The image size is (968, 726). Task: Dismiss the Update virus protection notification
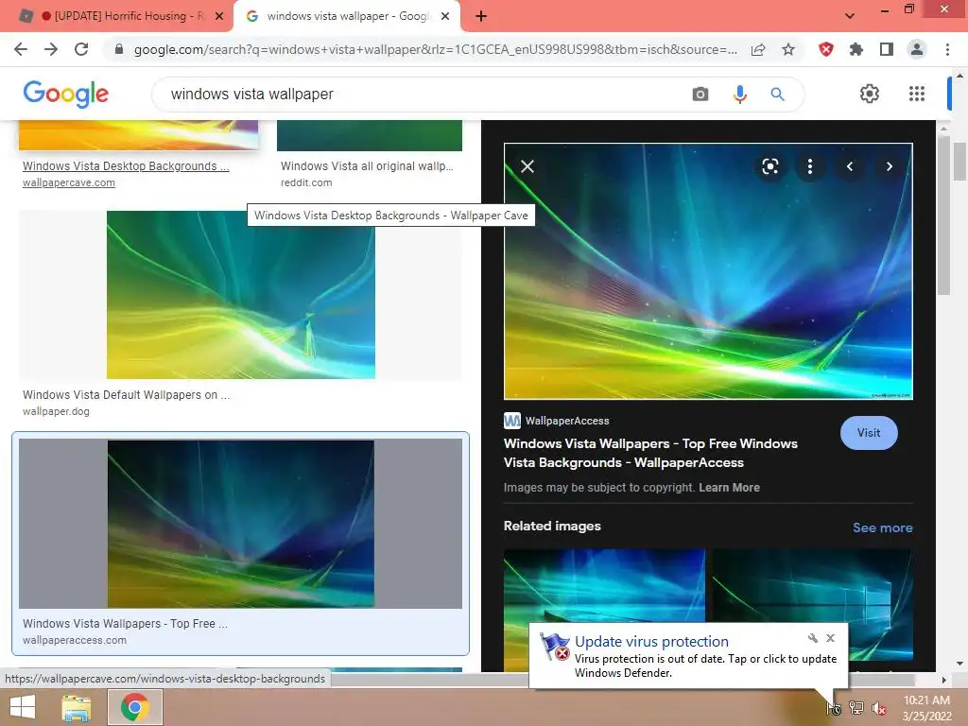click(x=830, y=638)
